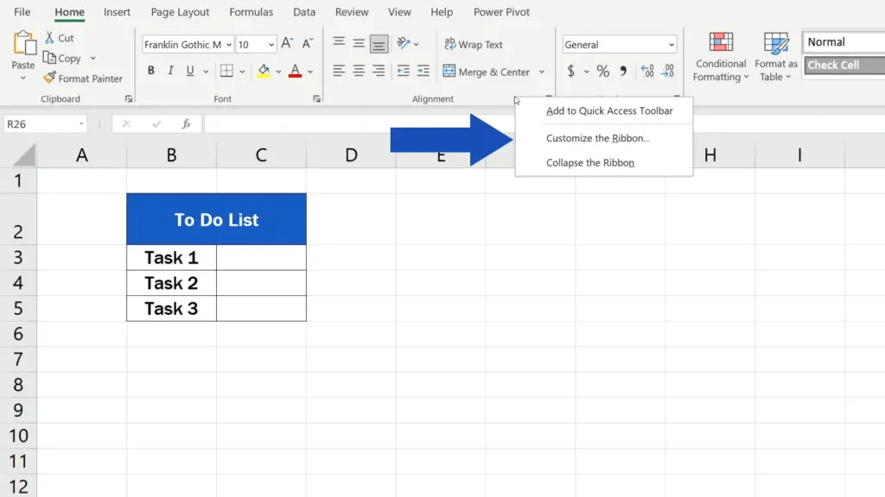
Task: Click the Comma Style icon
Action: [x=624, y=72]
